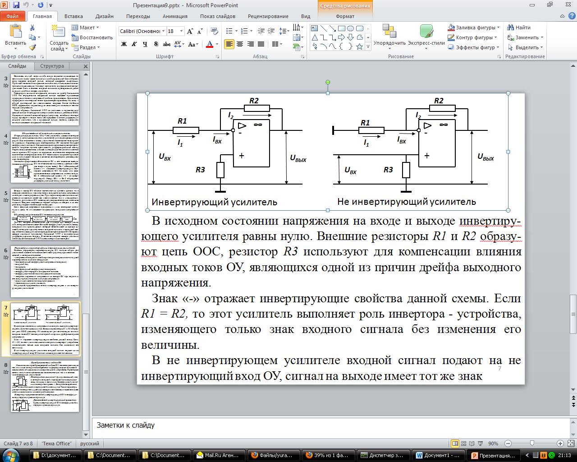577x462 pixels.
Task: Open the Раздел section dropdown
Action: tap(86, 47)
